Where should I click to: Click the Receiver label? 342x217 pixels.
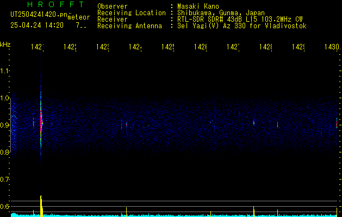click(x=113, y=20)
